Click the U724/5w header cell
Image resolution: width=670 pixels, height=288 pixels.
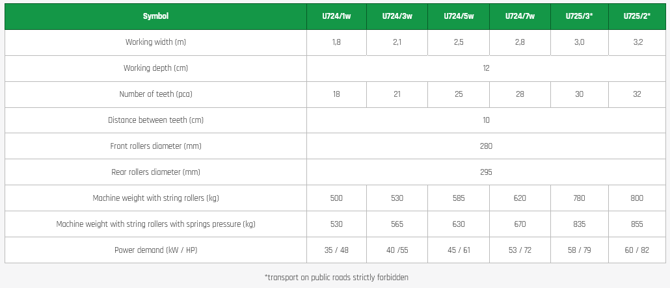(x=458, y=16)
